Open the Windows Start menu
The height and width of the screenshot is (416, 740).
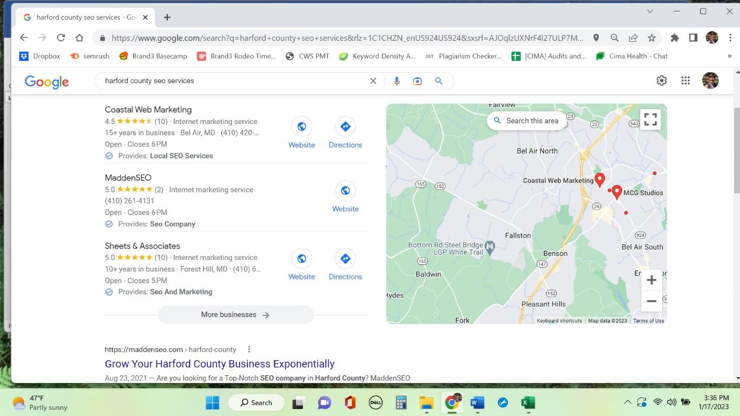(212, 403)
